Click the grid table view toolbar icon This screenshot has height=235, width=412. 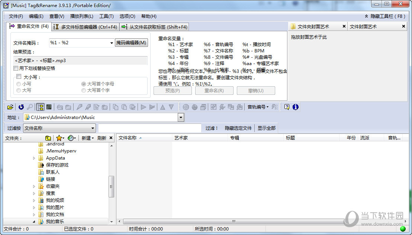[x=49, y=107]
